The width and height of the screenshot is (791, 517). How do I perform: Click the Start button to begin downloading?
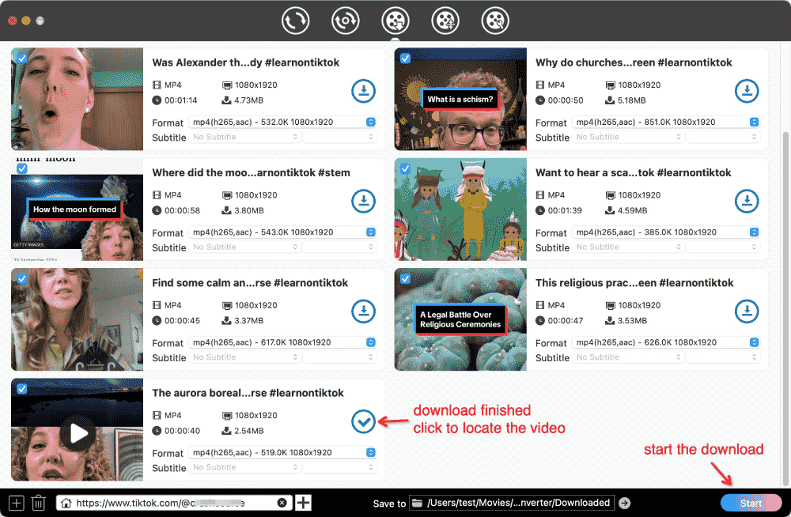[751, 502]
